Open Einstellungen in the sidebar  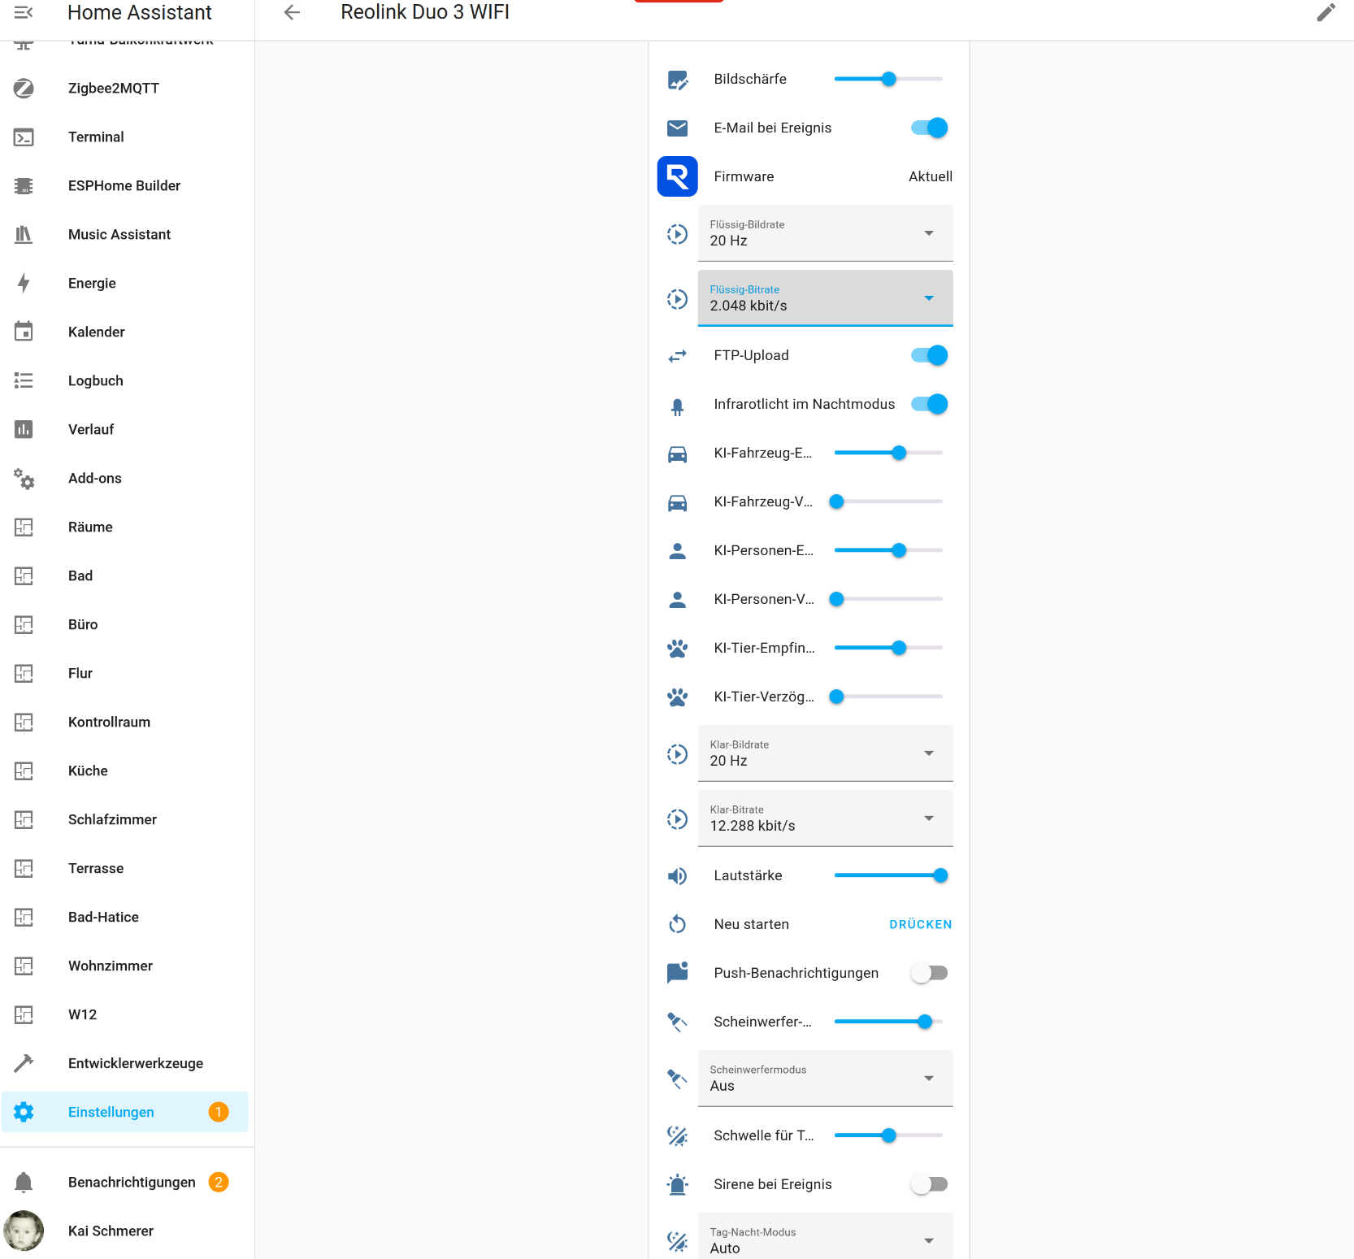point(111,1112)
